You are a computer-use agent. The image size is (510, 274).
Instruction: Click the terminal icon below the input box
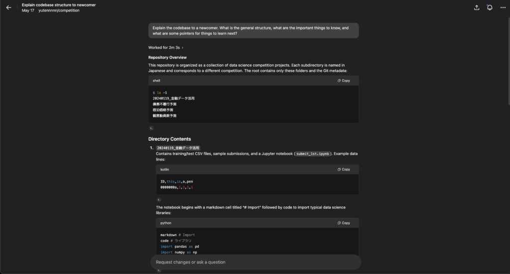point(159,271)
